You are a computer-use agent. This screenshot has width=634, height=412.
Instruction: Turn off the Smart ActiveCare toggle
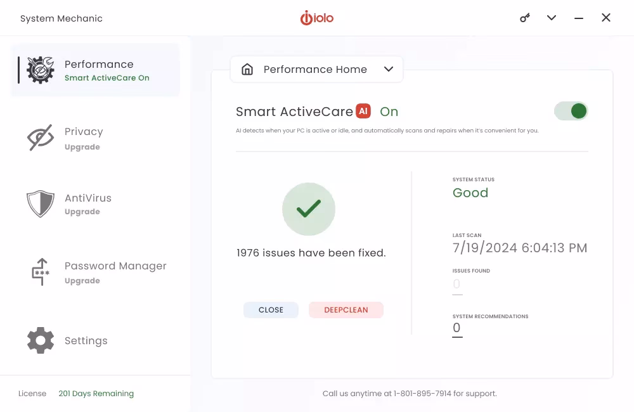point(571,111)
